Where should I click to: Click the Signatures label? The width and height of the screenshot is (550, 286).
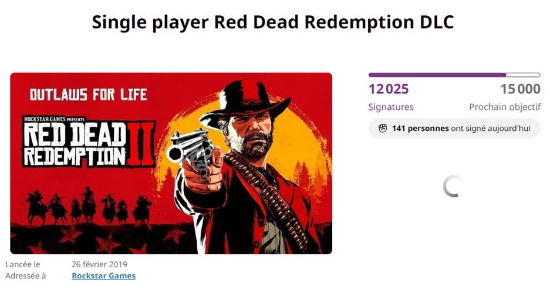pyautogui.click(x=391, y=107)
